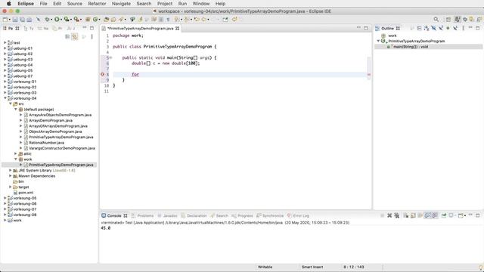Click the Print toolbar icon
The width and height of the screenshot is (484, 272).
[29, 20]
